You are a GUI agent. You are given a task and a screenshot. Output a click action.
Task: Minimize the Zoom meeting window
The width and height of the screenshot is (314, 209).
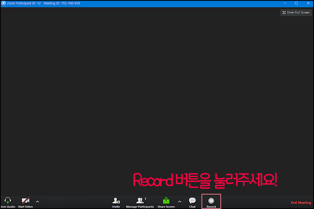(x=284, y=3)
